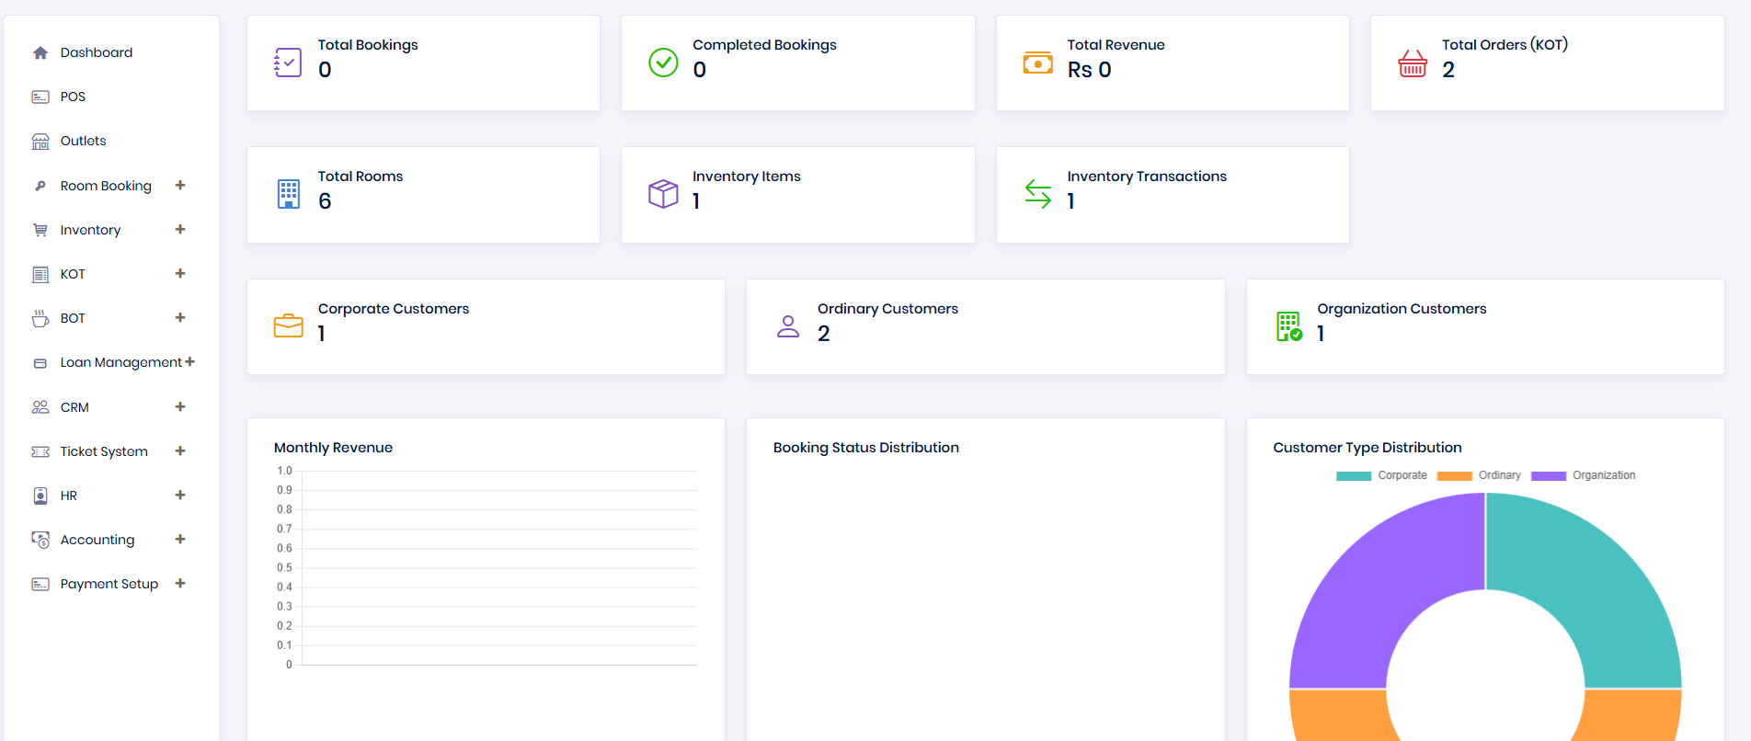The height and width of the screenshot is (741, 1751).
Task: Click the Booking Status Distribution title
Action: point(866,448)
